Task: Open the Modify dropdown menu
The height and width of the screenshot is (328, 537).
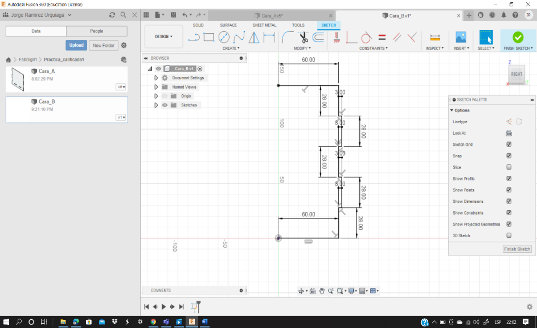Action: 302,48
